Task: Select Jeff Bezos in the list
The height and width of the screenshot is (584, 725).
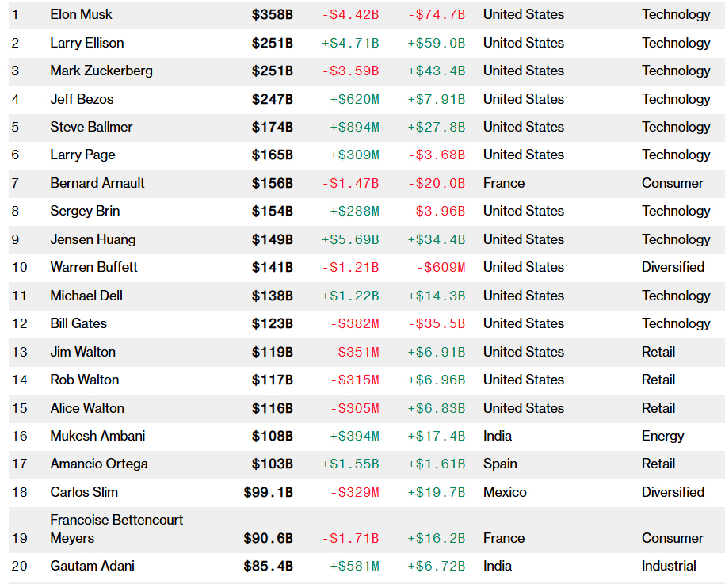Action: [x=82, y=99]
